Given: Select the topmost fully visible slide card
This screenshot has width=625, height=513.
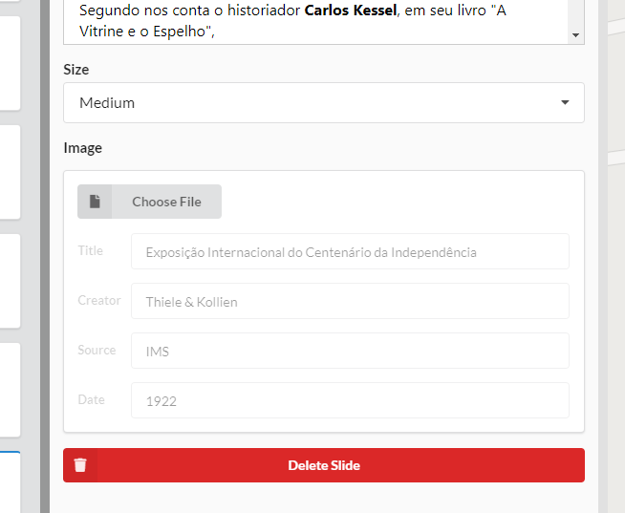Looking at the screenshot, I should (10, 63).
